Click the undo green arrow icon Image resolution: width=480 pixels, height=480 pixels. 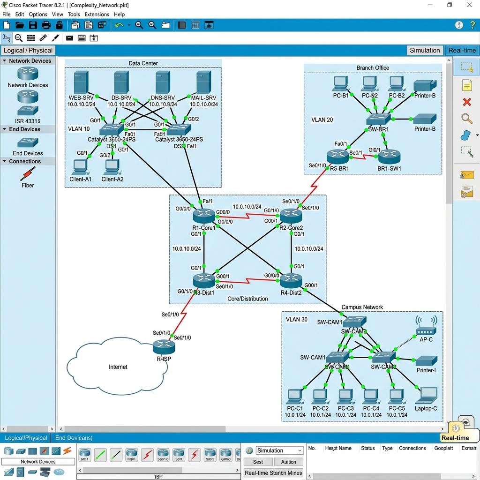[119, 25]
